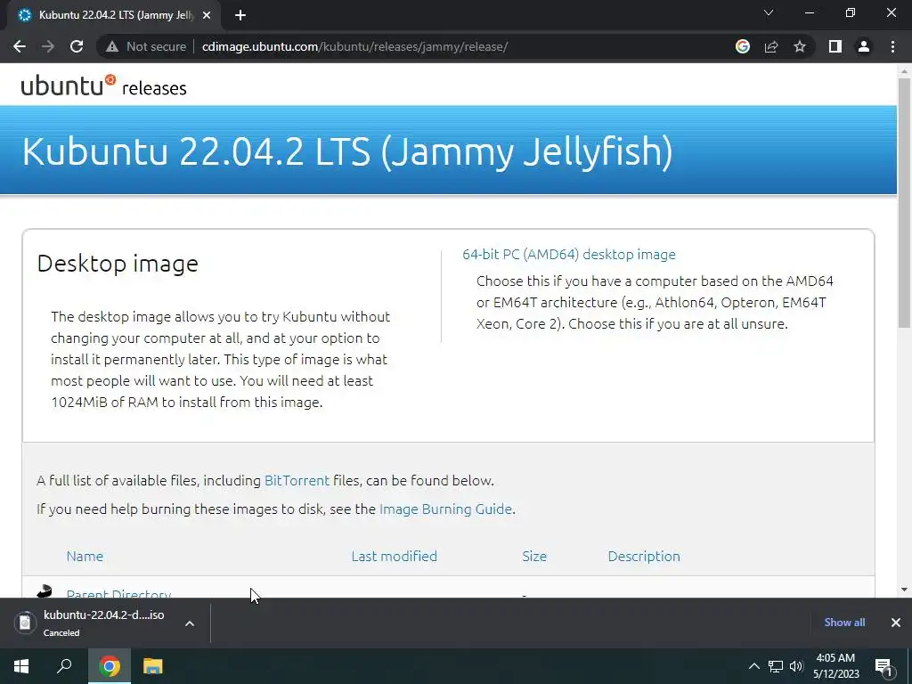Open Windows taskbar search

pos(64,666)
